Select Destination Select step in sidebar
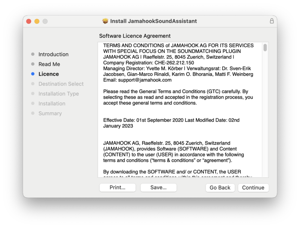The height and width of the screenshot is (228, 300). point(61,84)
